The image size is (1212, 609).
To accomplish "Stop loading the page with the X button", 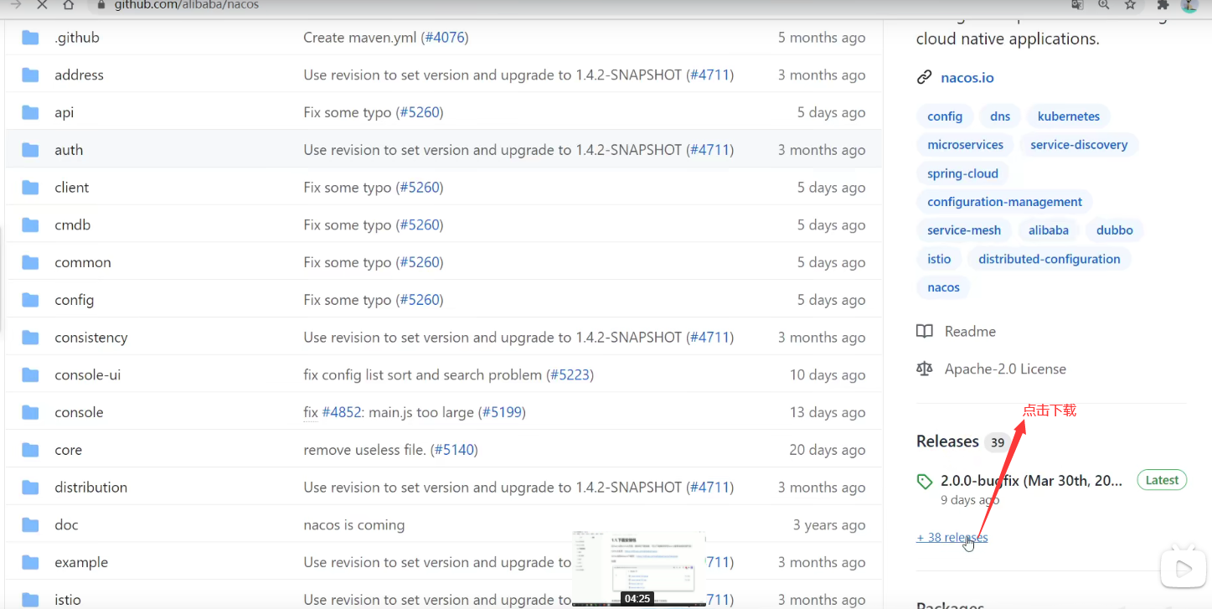I will pyautogui.click(x=42, y=5).
